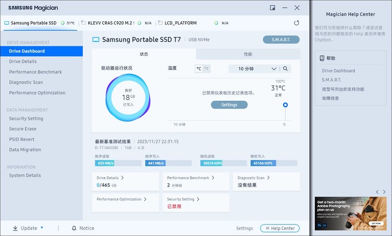Click the LCD_PLATFORM drive icon
Image resolution: width=392 pixels, height=236 pixels.
pos(160,23)
